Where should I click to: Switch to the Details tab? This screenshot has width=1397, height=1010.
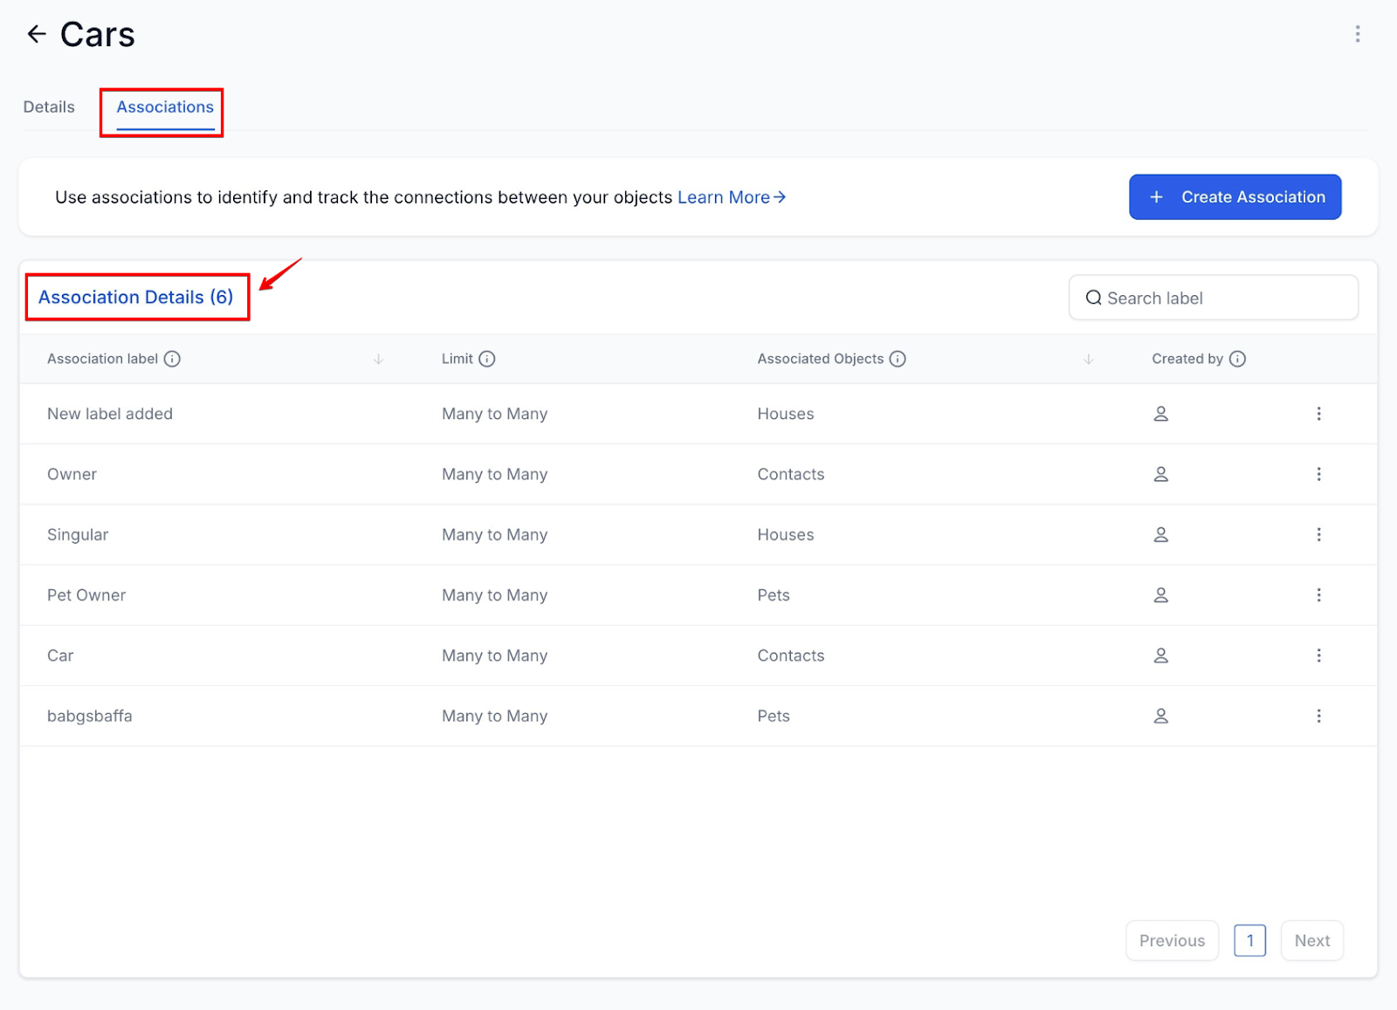coord(49,107)
